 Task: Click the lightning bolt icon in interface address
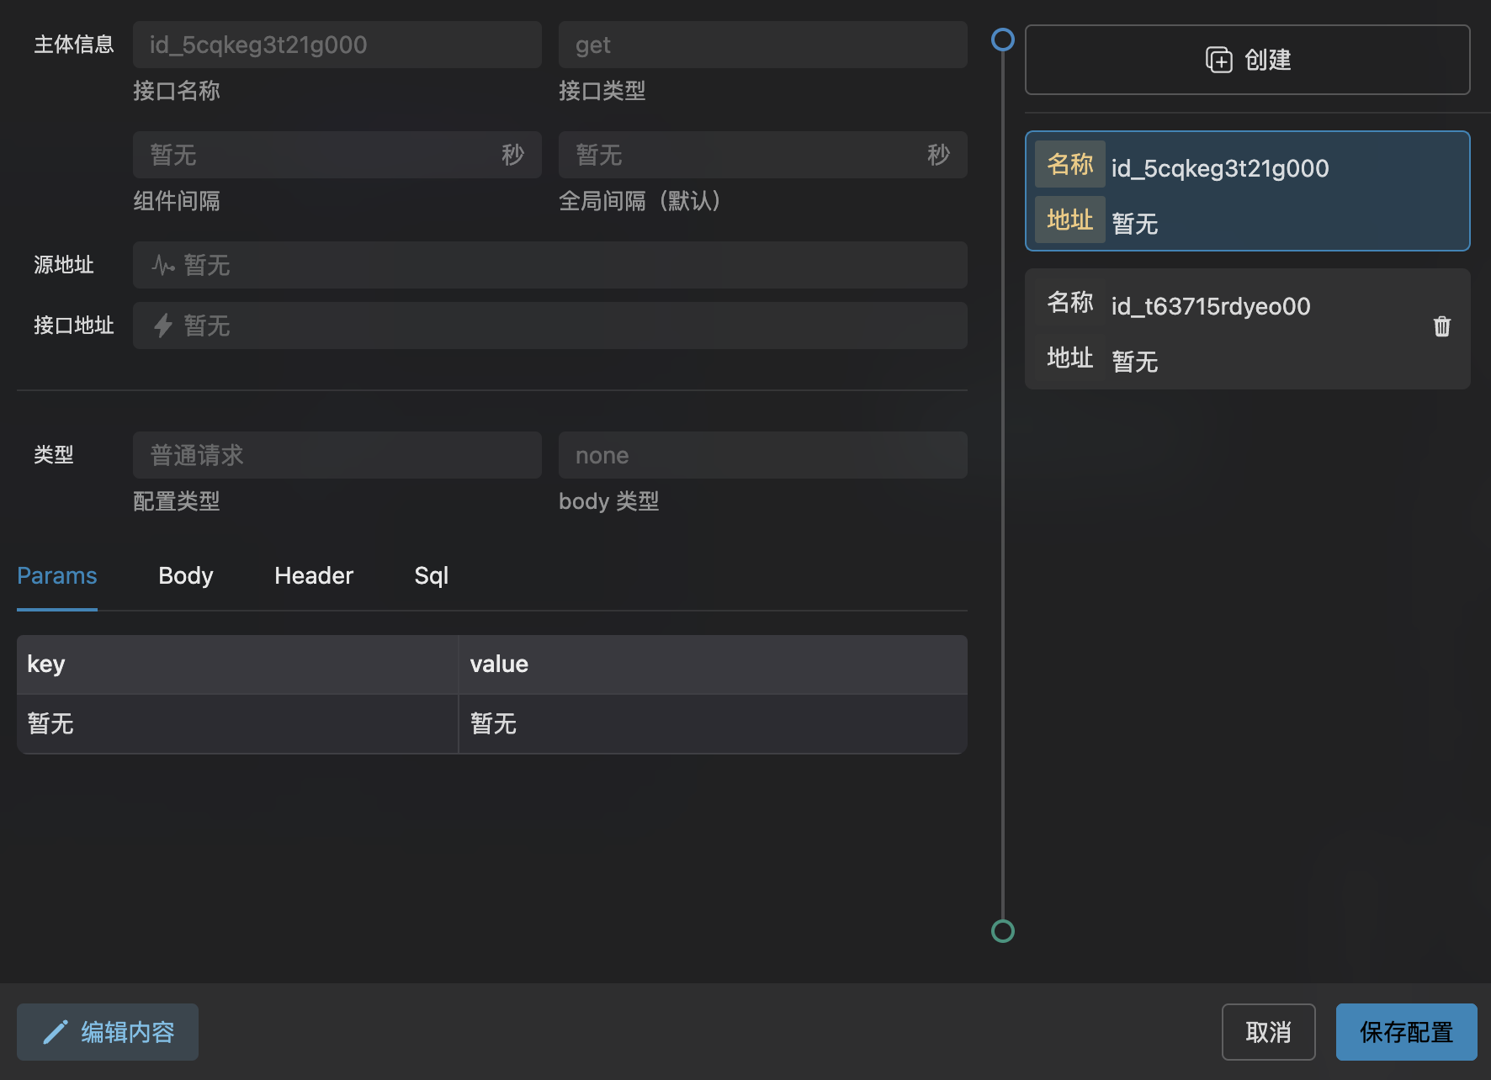click(x=163, y=326)
